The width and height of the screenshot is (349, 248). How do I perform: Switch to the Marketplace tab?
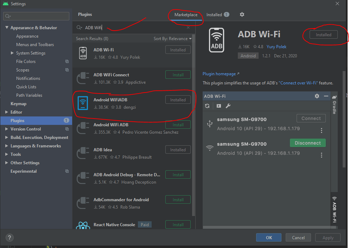[186, 15]
